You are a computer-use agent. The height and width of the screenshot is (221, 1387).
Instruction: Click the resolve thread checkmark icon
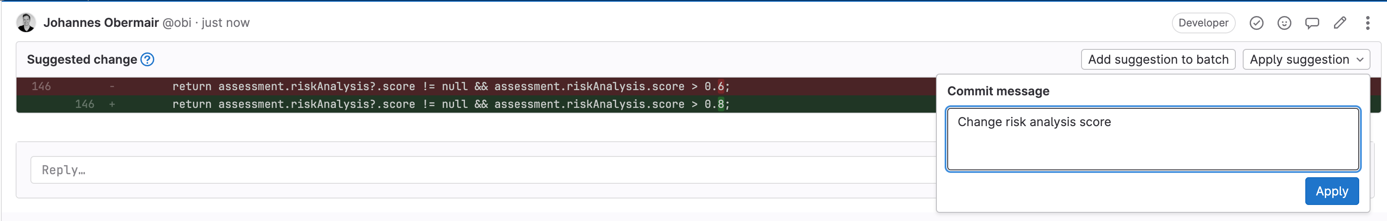click(1256, 23)
